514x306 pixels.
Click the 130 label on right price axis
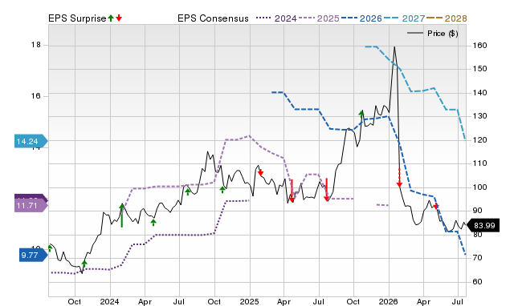coord(480,116)
